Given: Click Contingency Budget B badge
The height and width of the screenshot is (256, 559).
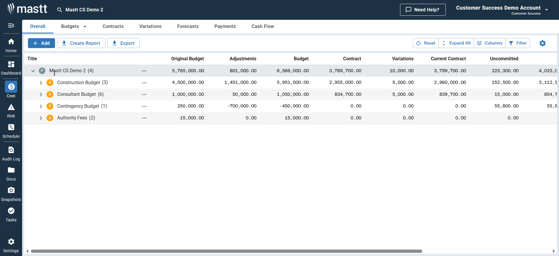Looking at the screenshot, I should pos(50,106).
